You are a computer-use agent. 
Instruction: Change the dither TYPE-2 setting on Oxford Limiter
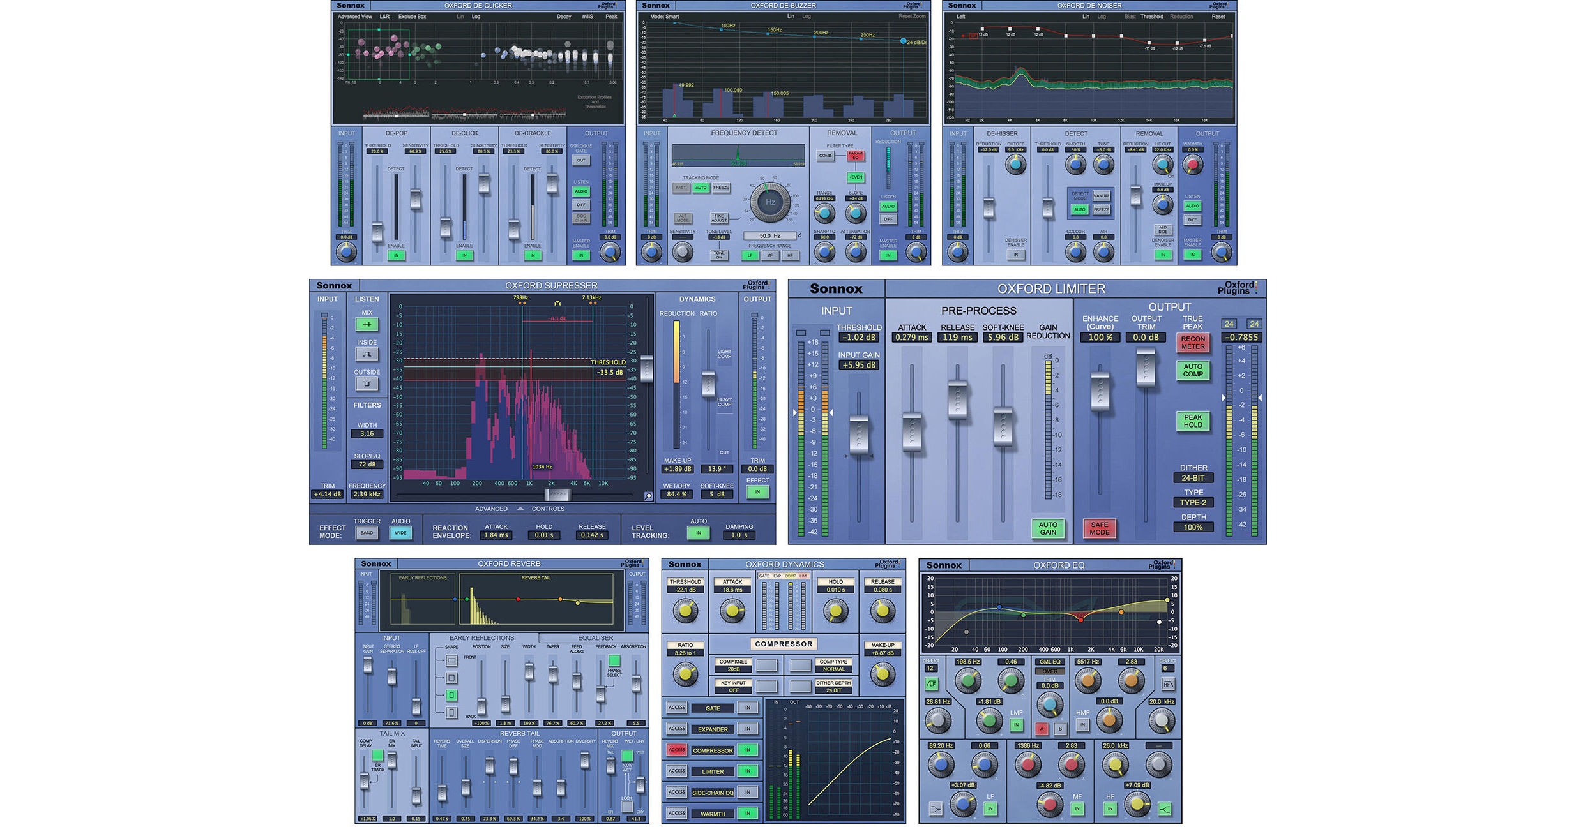(x=1193, y=502)
